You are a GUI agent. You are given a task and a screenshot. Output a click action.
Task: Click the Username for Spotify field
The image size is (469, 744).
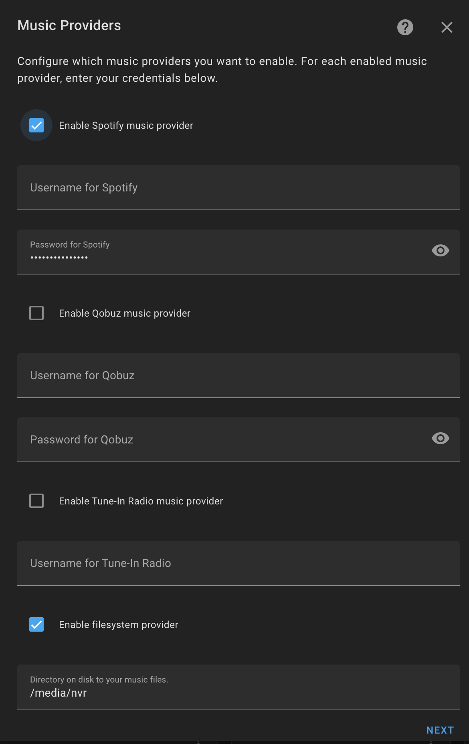(238, 188)
